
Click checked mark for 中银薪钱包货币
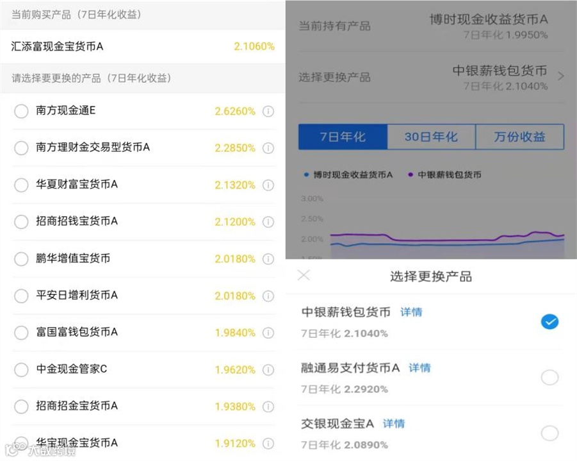click(549, 322)
